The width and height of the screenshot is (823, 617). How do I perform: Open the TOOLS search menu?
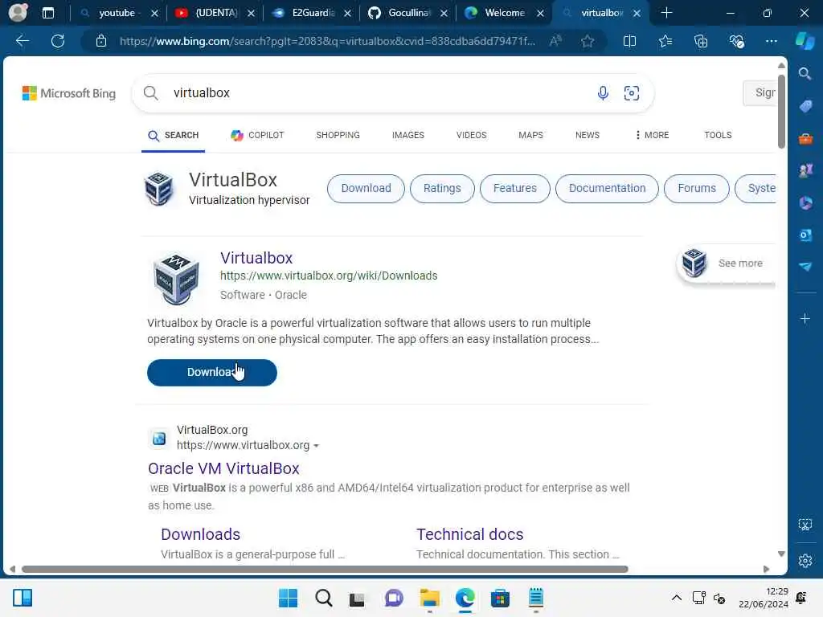718,135
